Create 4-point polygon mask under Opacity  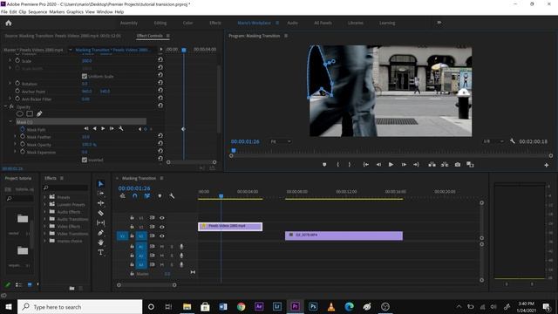(30, 114)
